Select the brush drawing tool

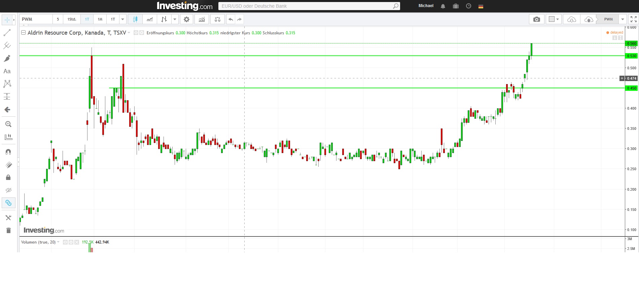[7, 59]
